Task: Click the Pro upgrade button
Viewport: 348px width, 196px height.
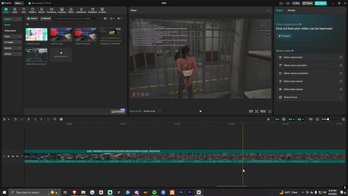Action: (296, 3)
